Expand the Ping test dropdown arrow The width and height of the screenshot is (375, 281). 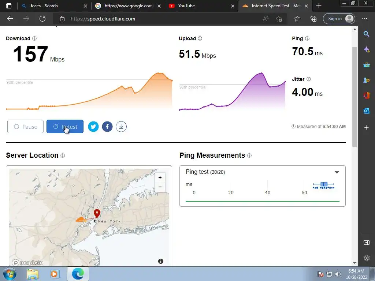(337, 172)
